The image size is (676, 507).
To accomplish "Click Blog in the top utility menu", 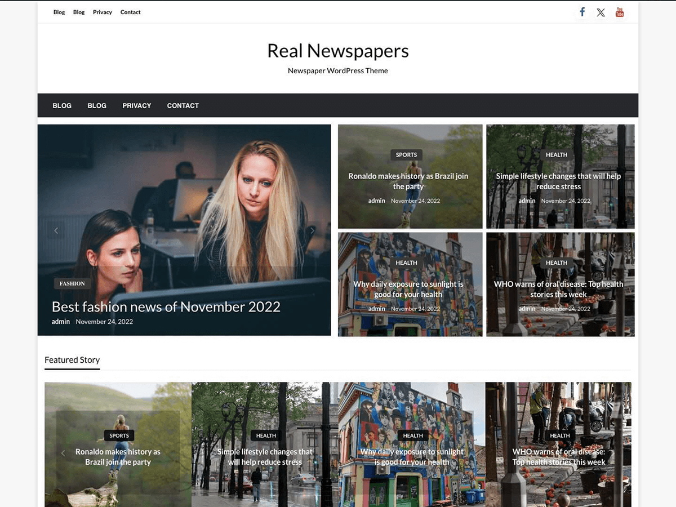I will click(59, 12).
